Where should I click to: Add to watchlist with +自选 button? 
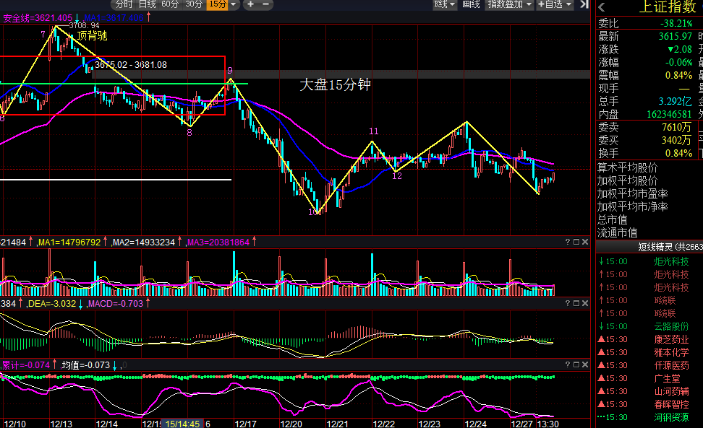tap(555, 4)
